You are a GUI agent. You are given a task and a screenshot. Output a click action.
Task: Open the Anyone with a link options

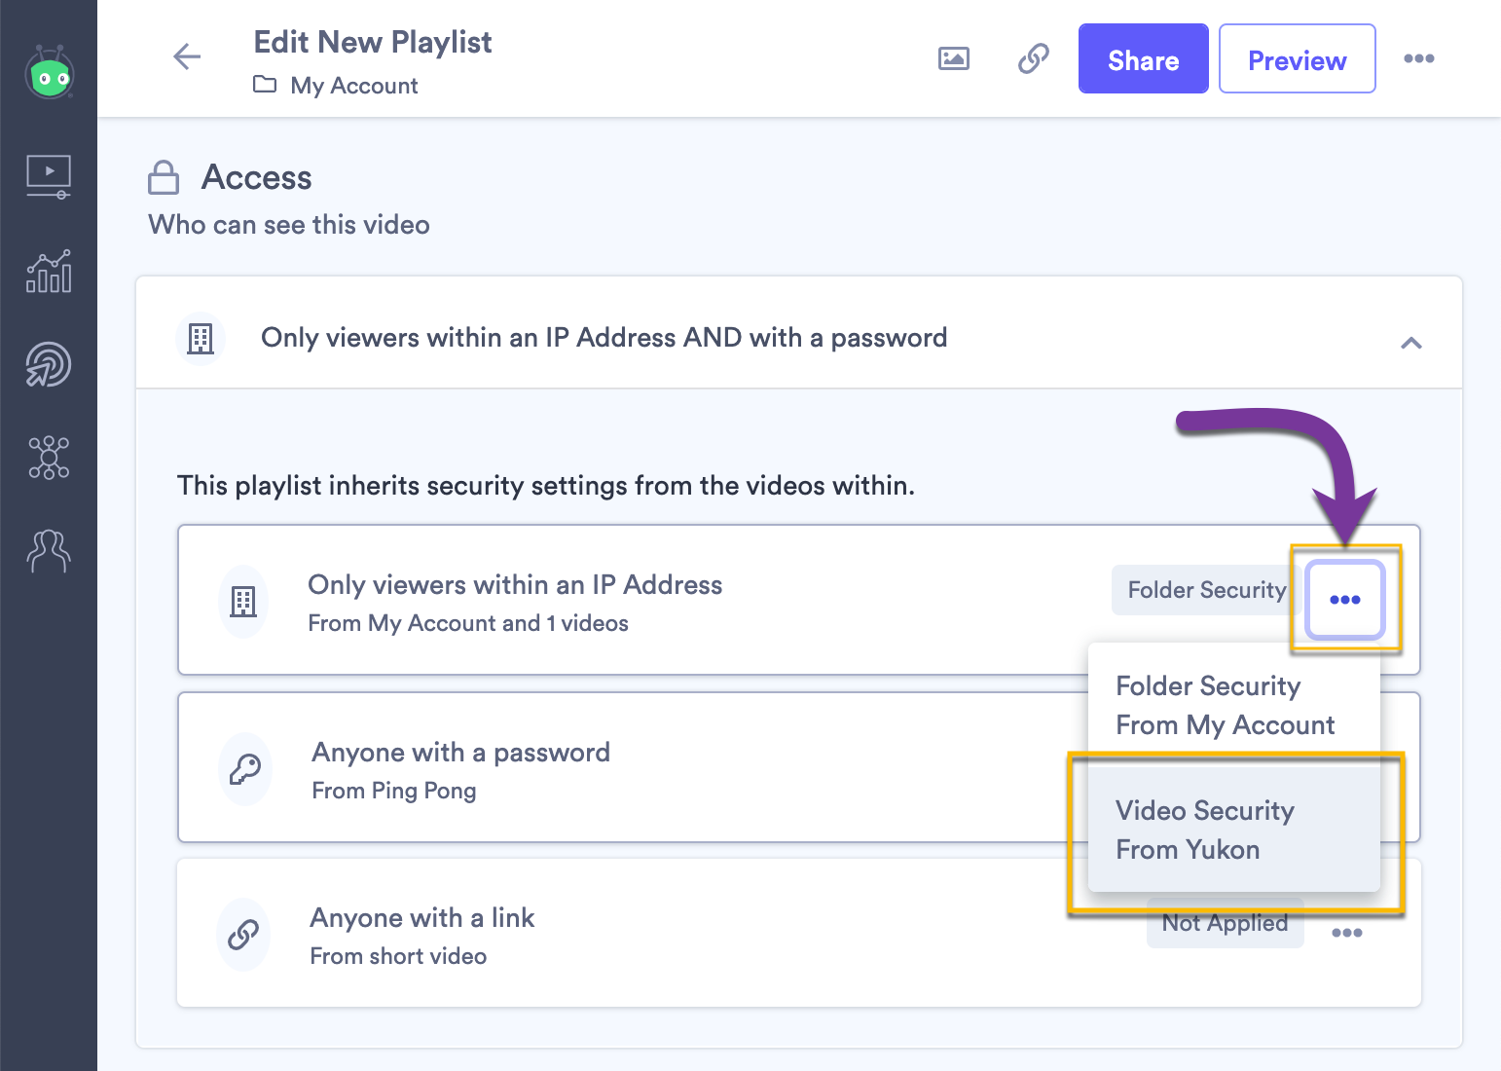(x=1346, y=933)
